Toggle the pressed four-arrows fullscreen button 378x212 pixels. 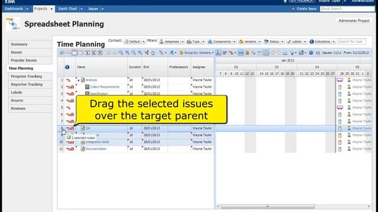click(x=266, y=52)
